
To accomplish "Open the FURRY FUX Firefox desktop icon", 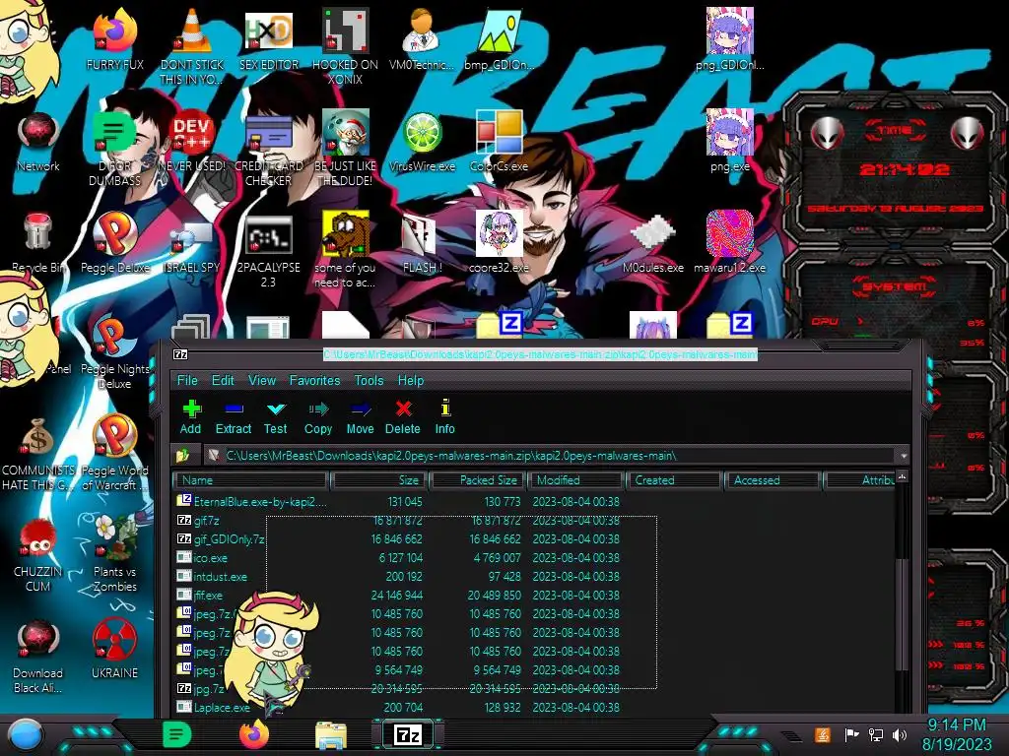I will click(114, 39).
